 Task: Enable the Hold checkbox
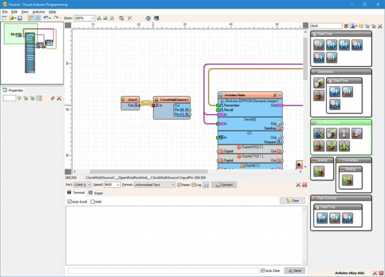pyautogui.click(x=93, y=202)
